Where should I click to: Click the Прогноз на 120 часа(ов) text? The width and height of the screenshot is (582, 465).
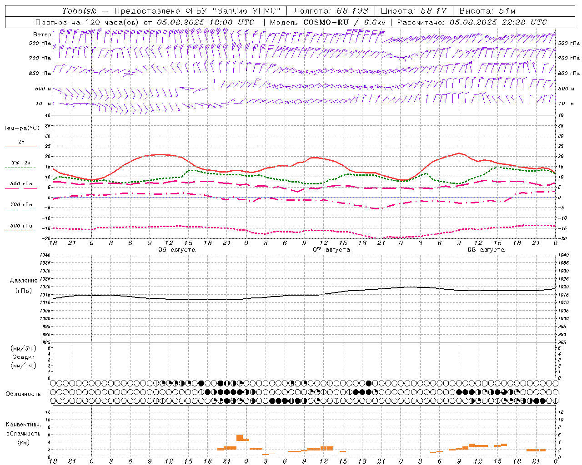click(88, 22)
